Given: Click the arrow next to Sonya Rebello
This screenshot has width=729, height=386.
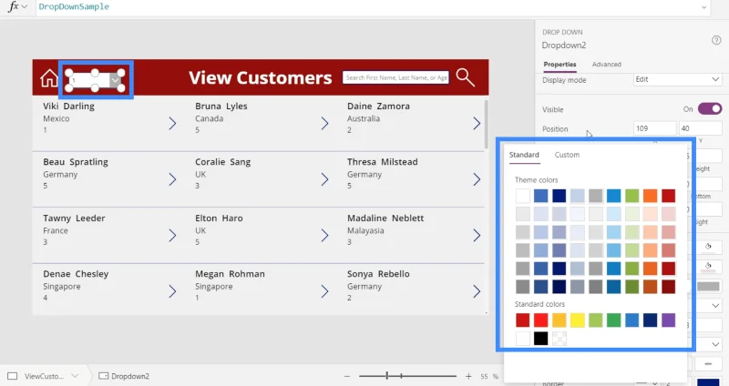Looking at the screenshot, I should pyautogui.click(x=477, y=291).
